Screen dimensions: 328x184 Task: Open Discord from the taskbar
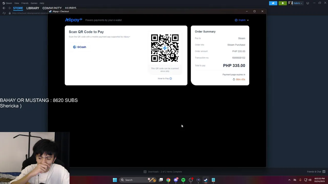176,180
